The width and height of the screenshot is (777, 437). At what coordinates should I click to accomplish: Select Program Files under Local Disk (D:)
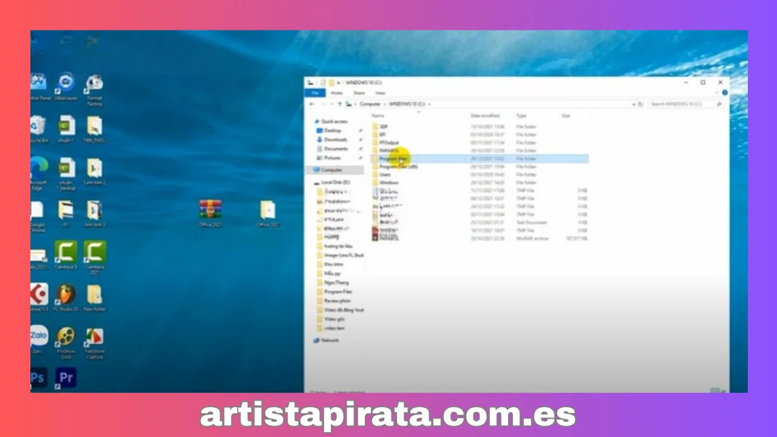(334, 292)
